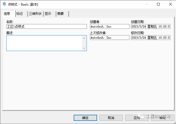Click inside the 描述 text area
The height and width of the screenshot is (124, 176).
(x=44, y=43)
